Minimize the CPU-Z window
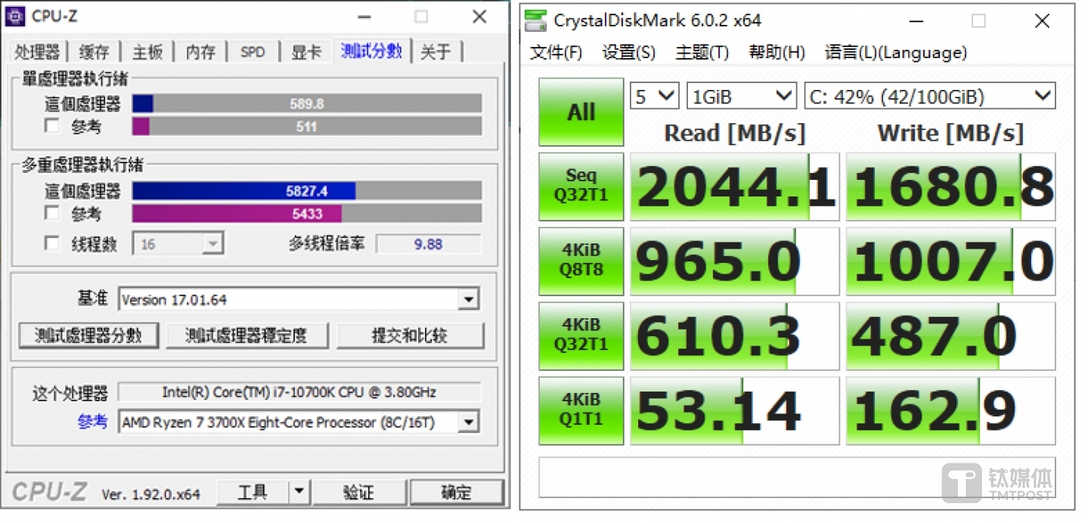The width and height of the screenshot is (1088, 523). click(x=364, y=16)
